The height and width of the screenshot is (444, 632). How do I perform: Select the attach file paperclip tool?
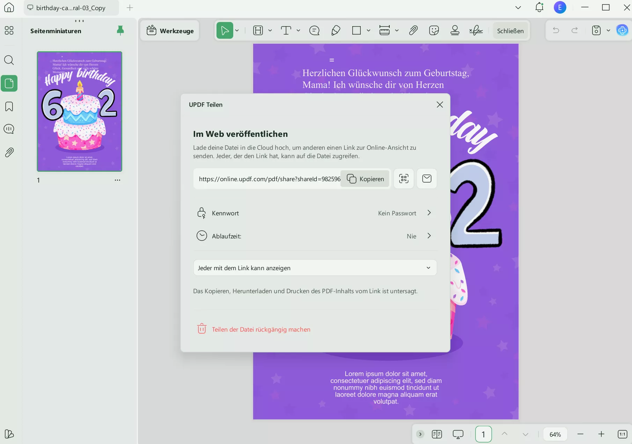(413, 31)
